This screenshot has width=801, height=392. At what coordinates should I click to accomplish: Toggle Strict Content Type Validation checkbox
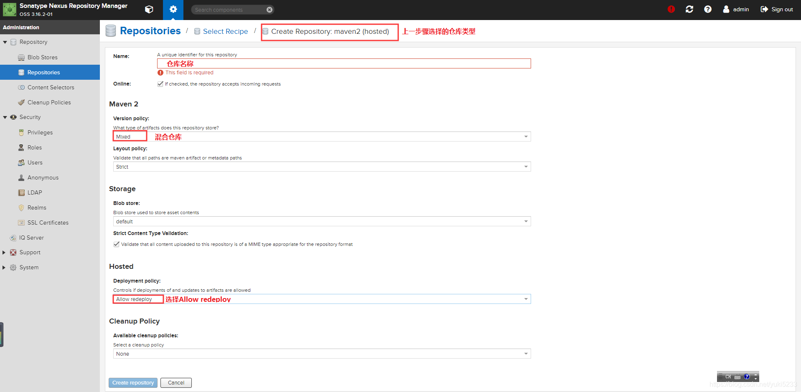(x=117, y=244)
